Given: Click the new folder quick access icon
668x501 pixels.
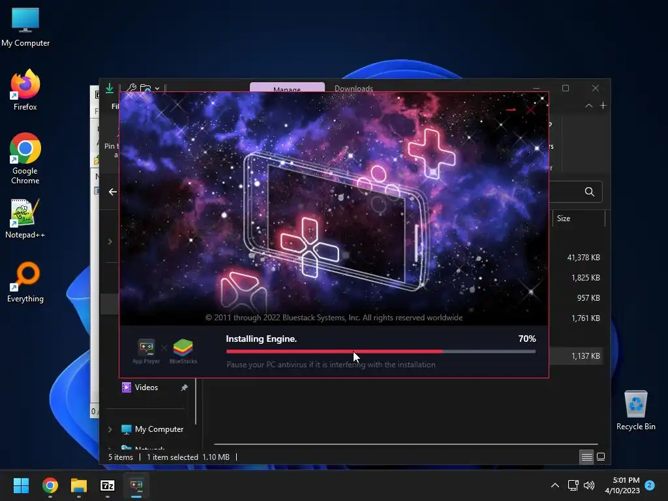Looking at the screenshot, I should [145, 88].
